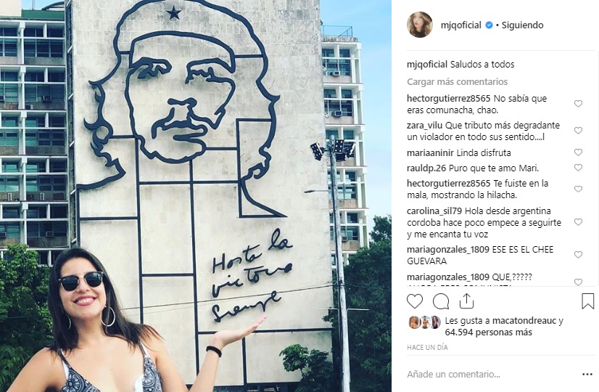The width and height of the screenshot is (599, 392).
Task: Toggle the Siguiendo follow status
Action: 522,25
